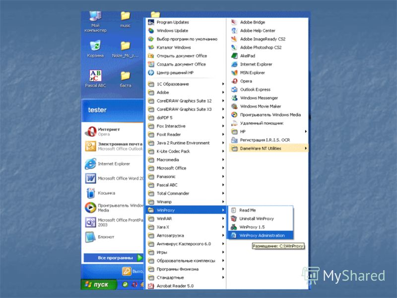Image resolution: width=397 pixels, height=298 pixels.
Task: Open My Computer desktop icon
Action: 95,17
